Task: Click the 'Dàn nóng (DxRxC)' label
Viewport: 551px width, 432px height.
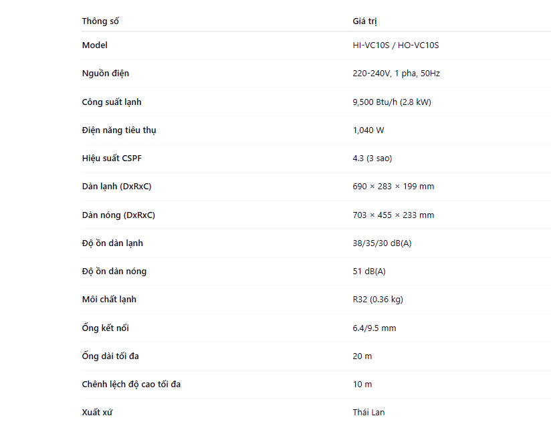Action: (x=118, y=215)
